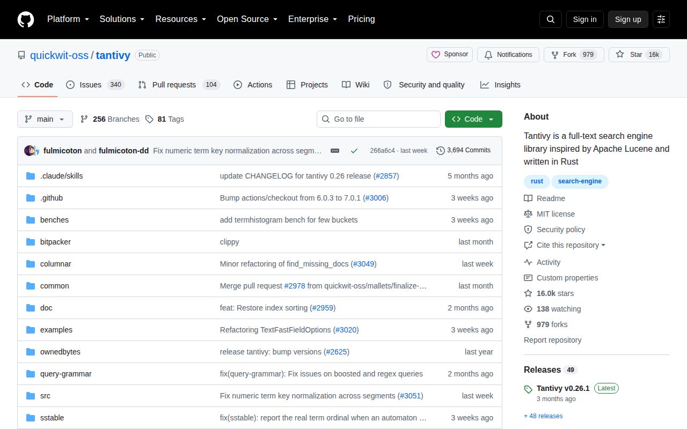
Task: Open the Pricing link
Action: click(x=361, y=19)
